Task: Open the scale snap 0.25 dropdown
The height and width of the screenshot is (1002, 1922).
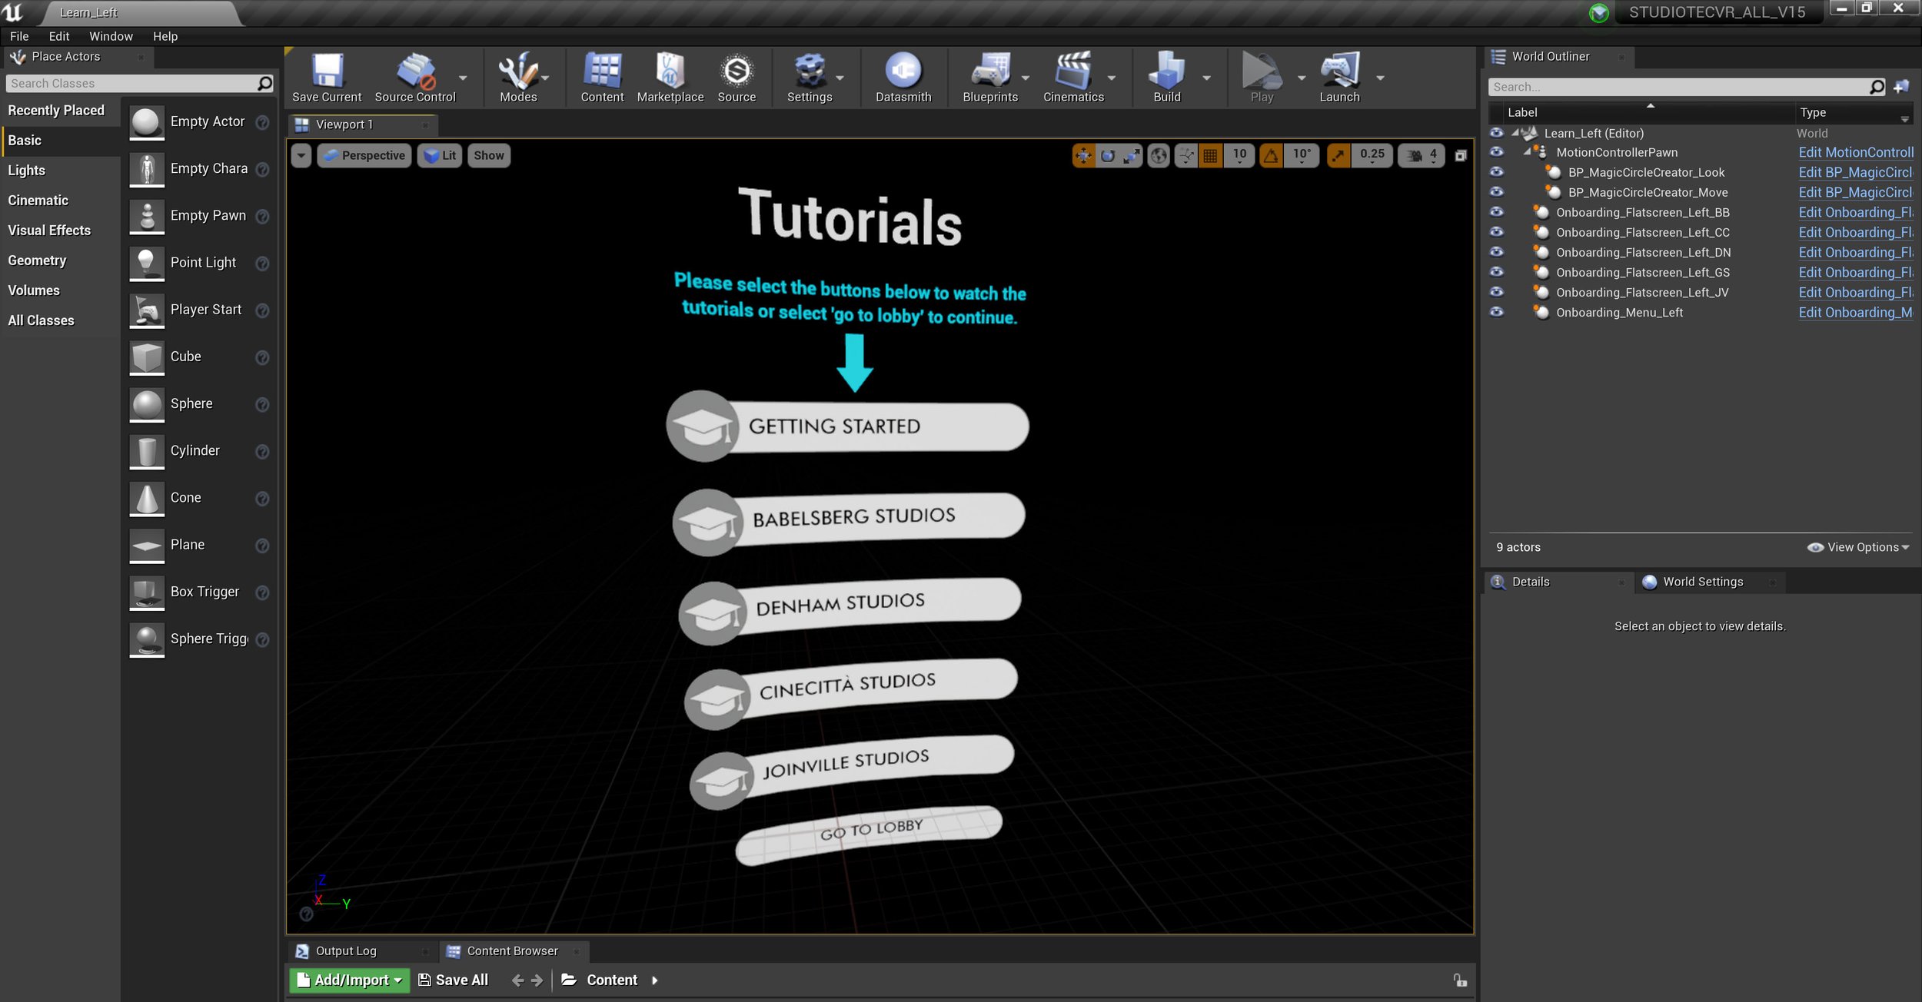Action: (1372, 156)
